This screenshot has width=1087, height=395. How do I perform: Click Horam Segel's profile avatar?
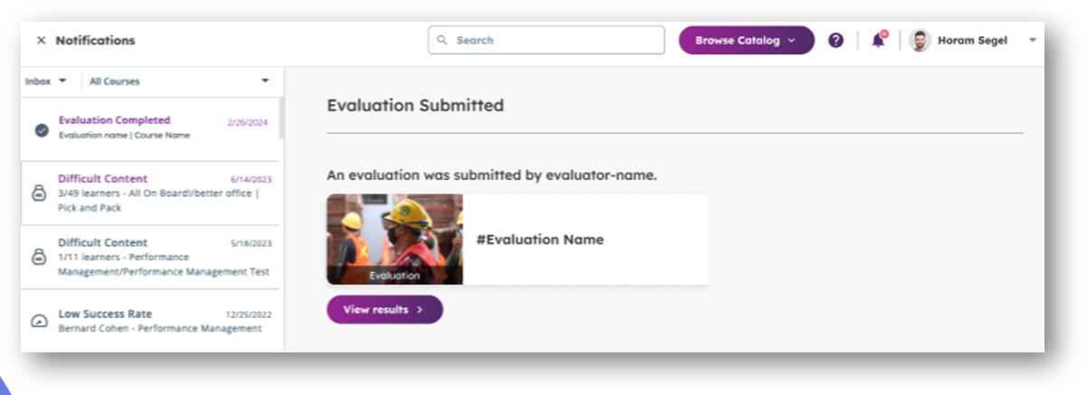click(920, 41)
